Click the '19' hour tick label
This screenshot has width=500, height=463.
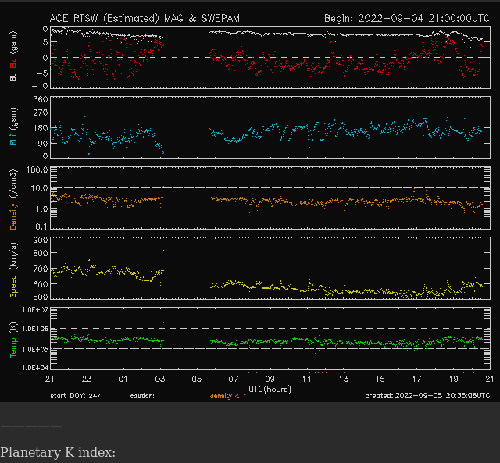(x=453, y=379)
